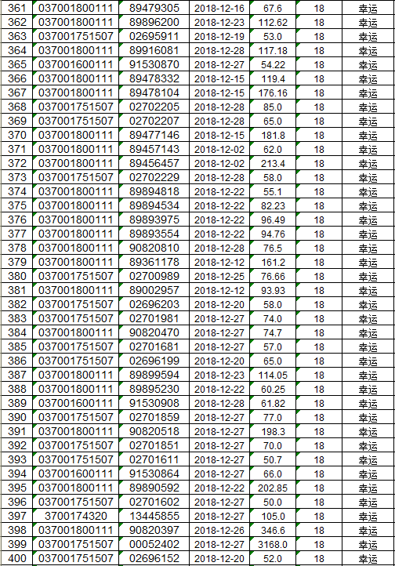Viewport: 395px width, 566px height.
Task: Click the 18 value in row 370
Action: tap(319, 136)
